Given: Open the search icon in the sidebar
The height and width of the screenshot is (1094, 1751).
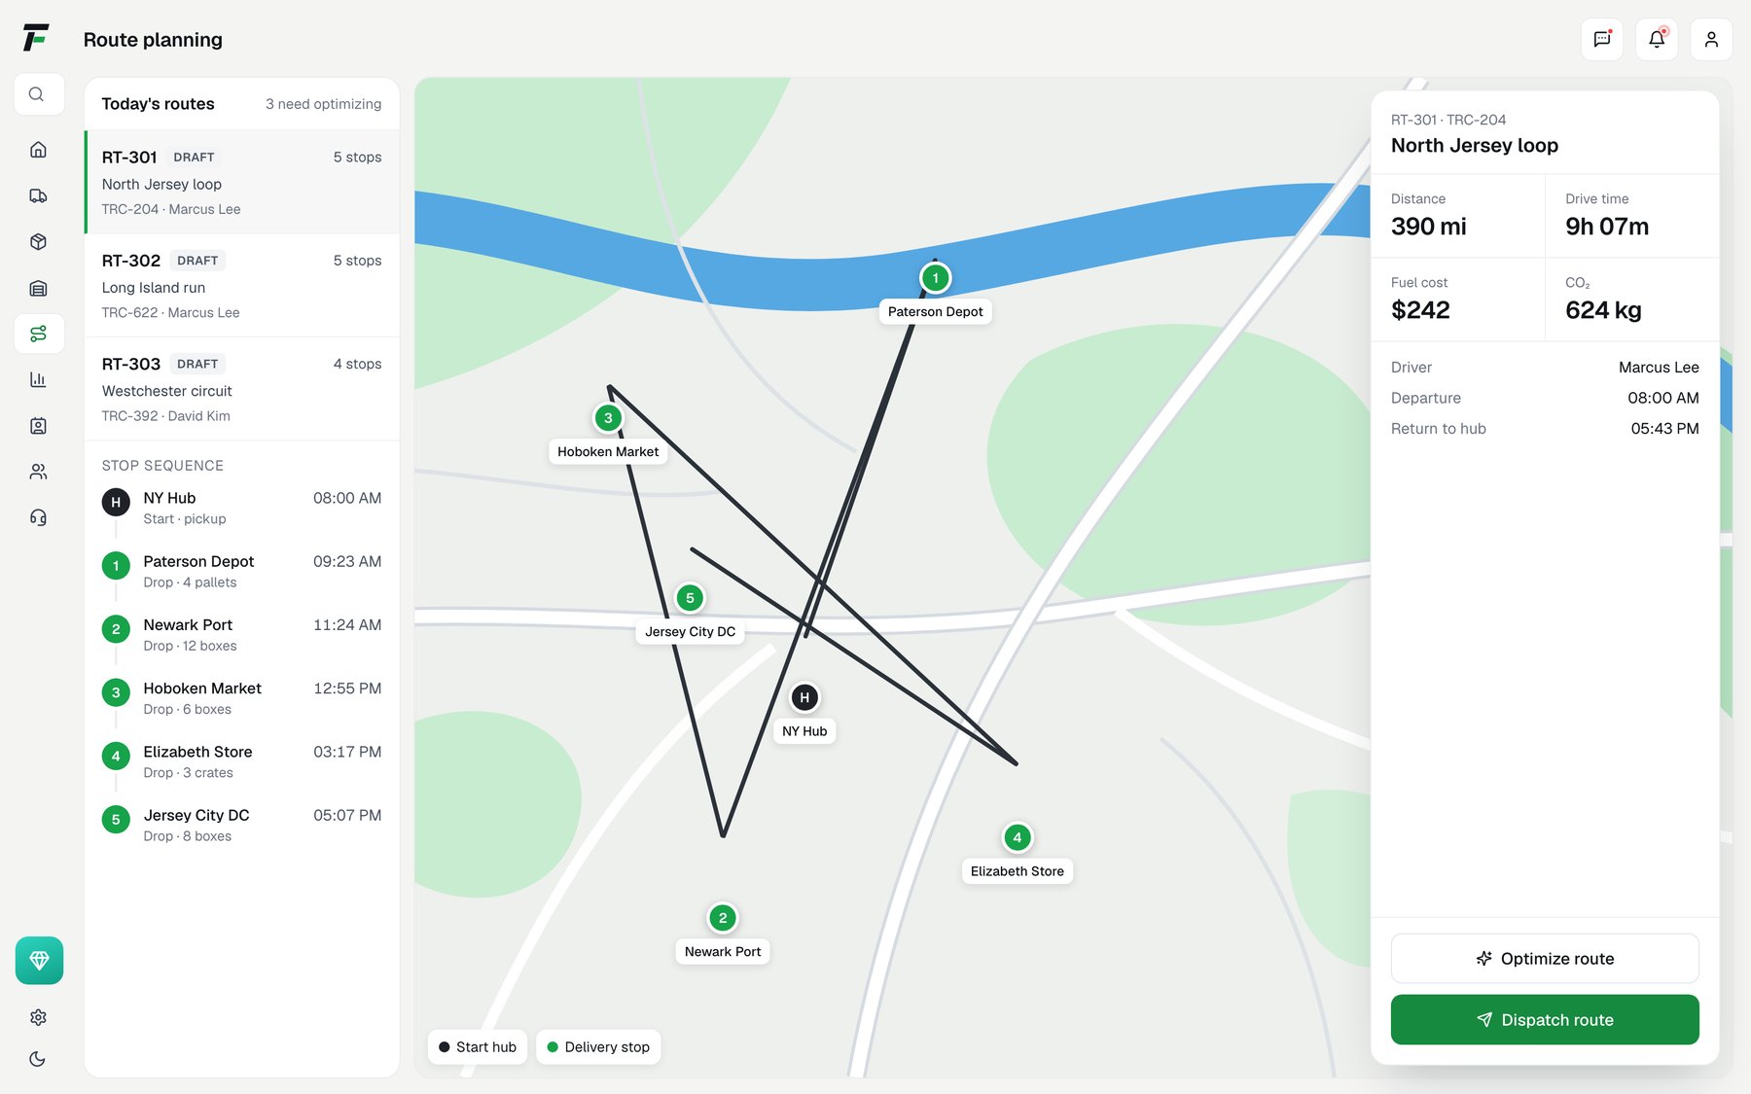Looking at the screenshot, I should click(39, 94).
